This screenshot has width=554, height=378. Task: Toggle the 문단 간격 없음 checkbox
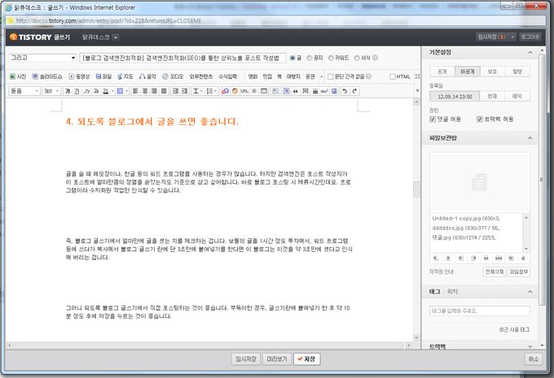click(x=330, y=76)
